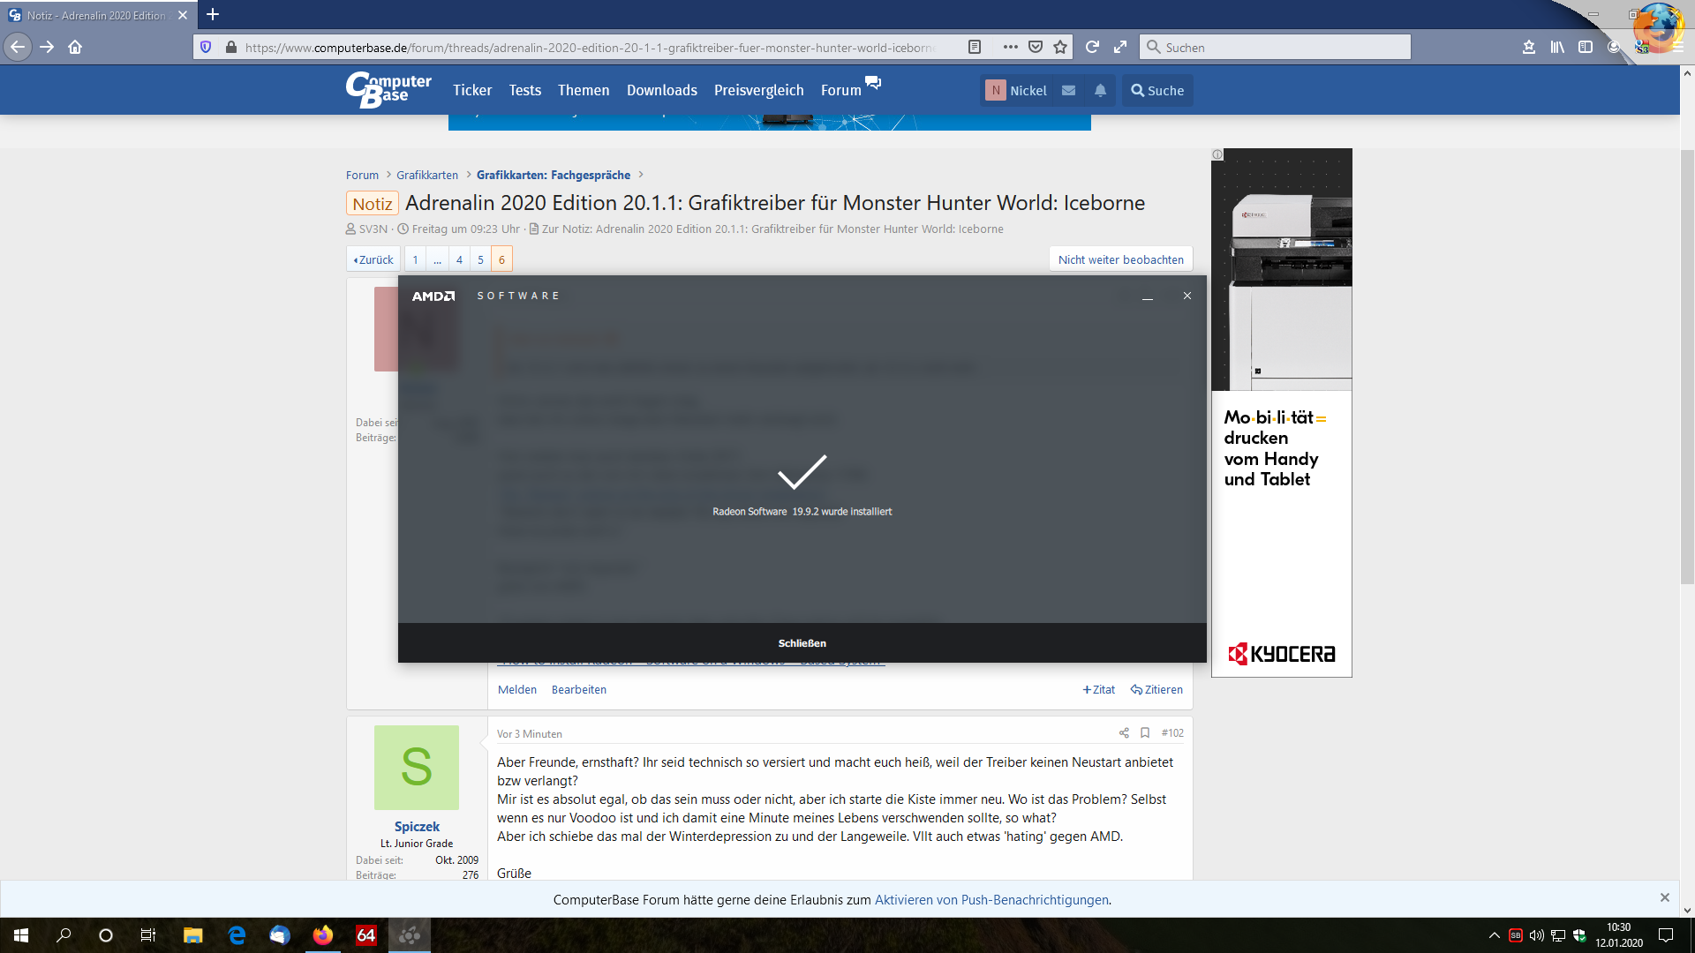The image size is (1695, 953).
Task: Expand pagination ellipsis between pages 1 and 4
Action: coord(437,259)
